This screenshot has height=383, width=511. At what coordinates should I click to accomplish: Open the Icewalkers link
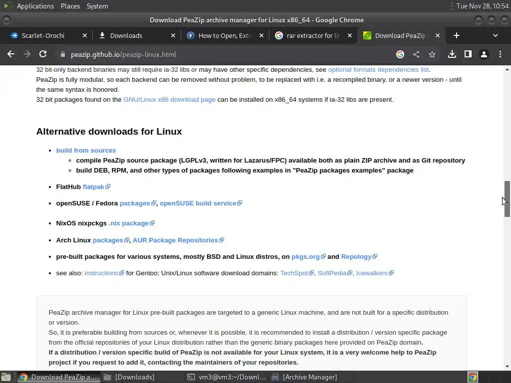(x=375, y=273)
